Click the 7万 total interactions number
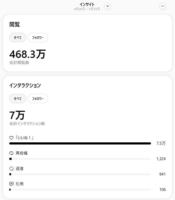175x200 pixels. (x=17, y=115)
